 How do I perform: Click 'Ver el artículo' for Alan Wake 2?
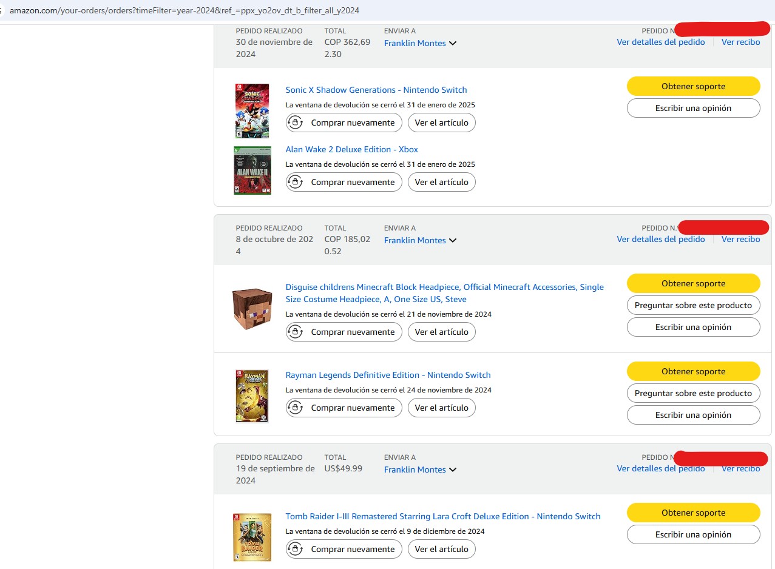(x=441, y=182)
